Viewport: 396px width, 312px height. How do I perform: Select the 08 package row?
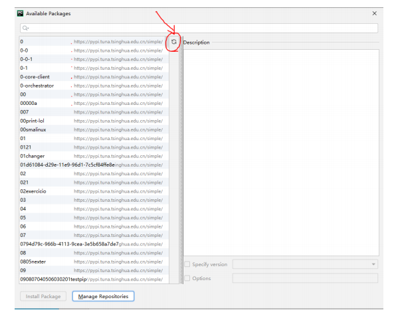[94, 253]
